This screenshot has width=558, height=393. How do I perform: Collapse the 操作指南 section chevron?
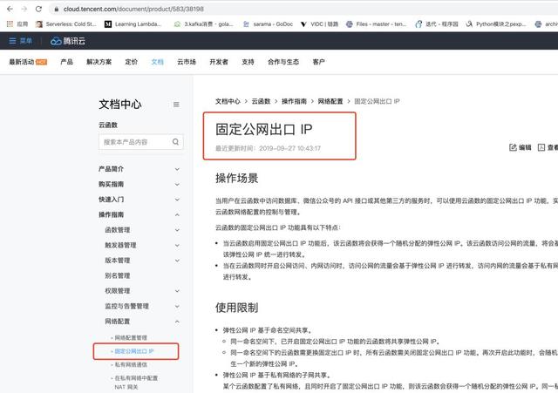pyautogui.click(x=177, y=215)
